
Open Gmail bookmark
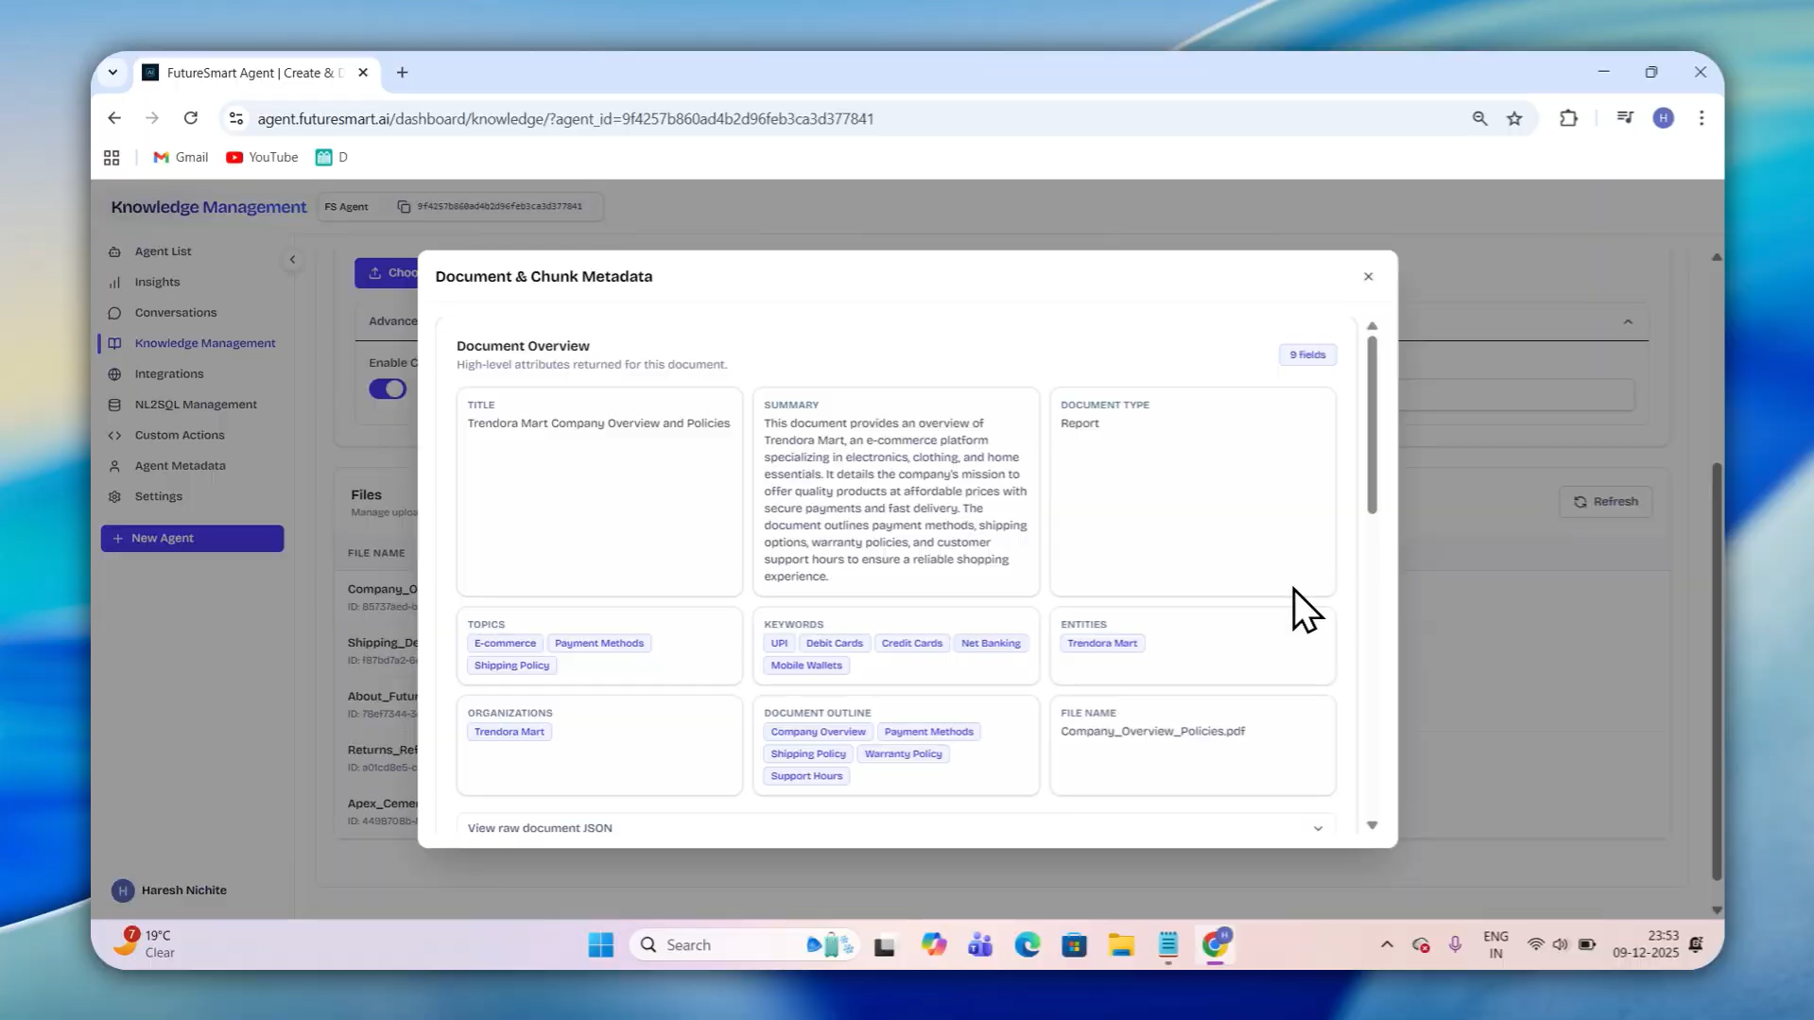click(181, 158)
